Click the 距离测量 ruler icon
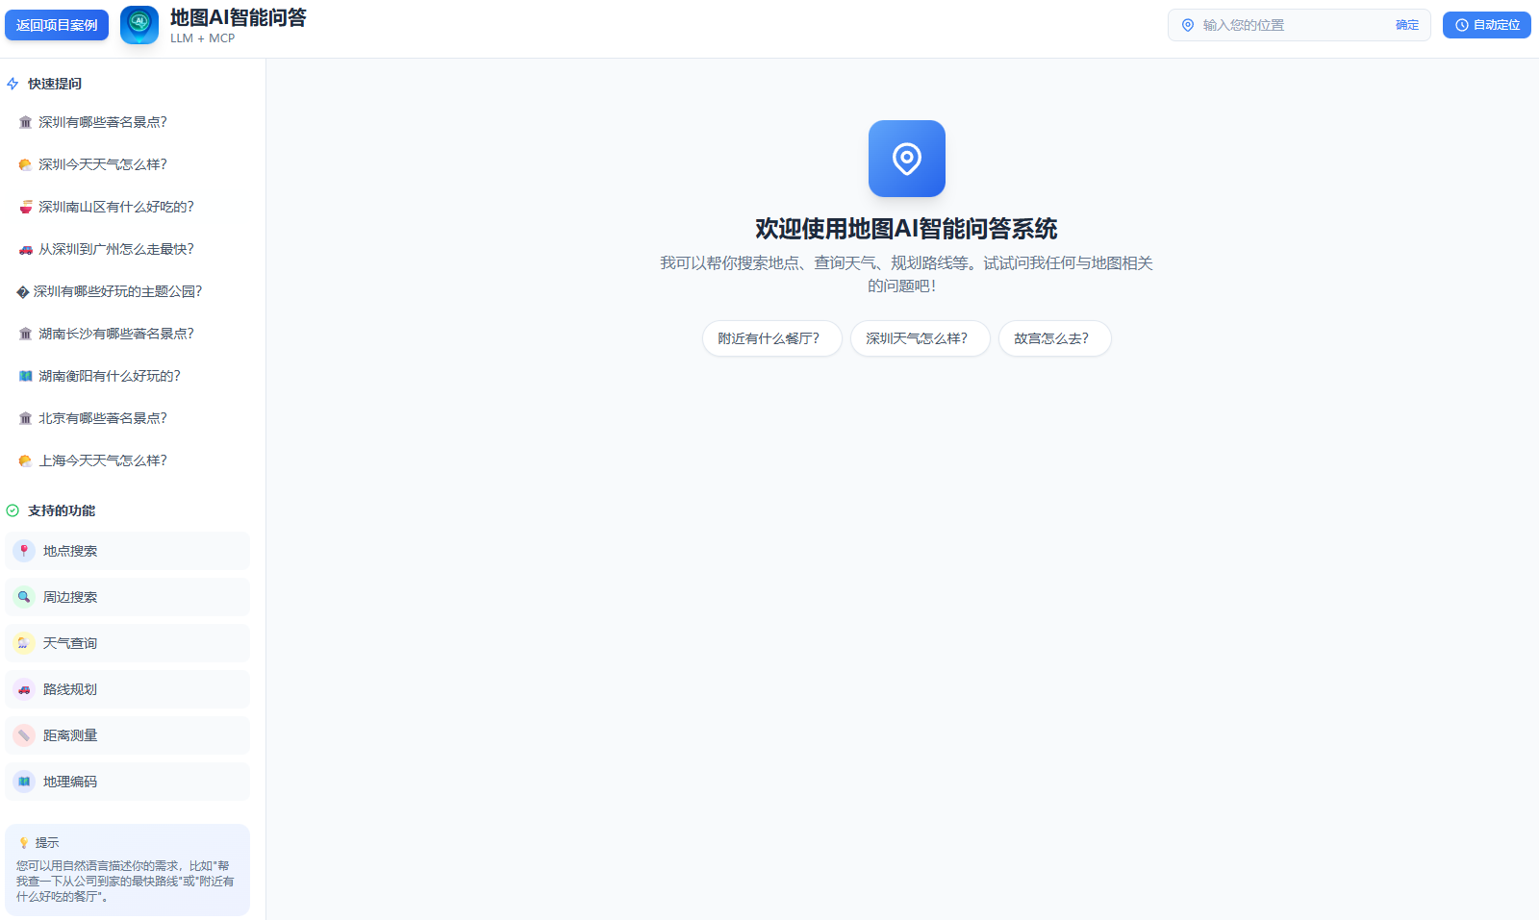Image resolution: width=1539 pixels, height=920 pixels. click(23, 734)
